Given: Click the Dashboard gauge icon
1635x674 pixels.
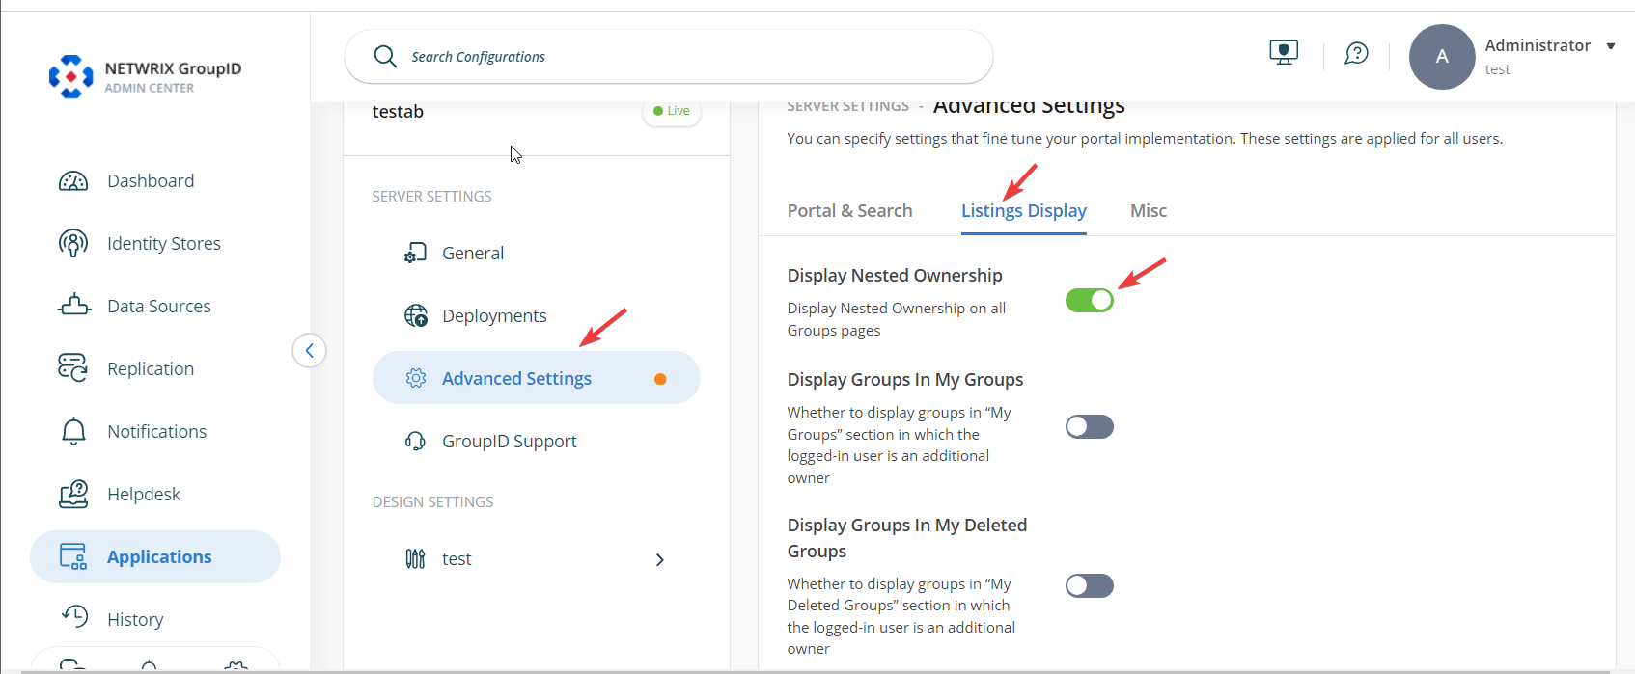Looking at the screenshot, I should (73, 181).
